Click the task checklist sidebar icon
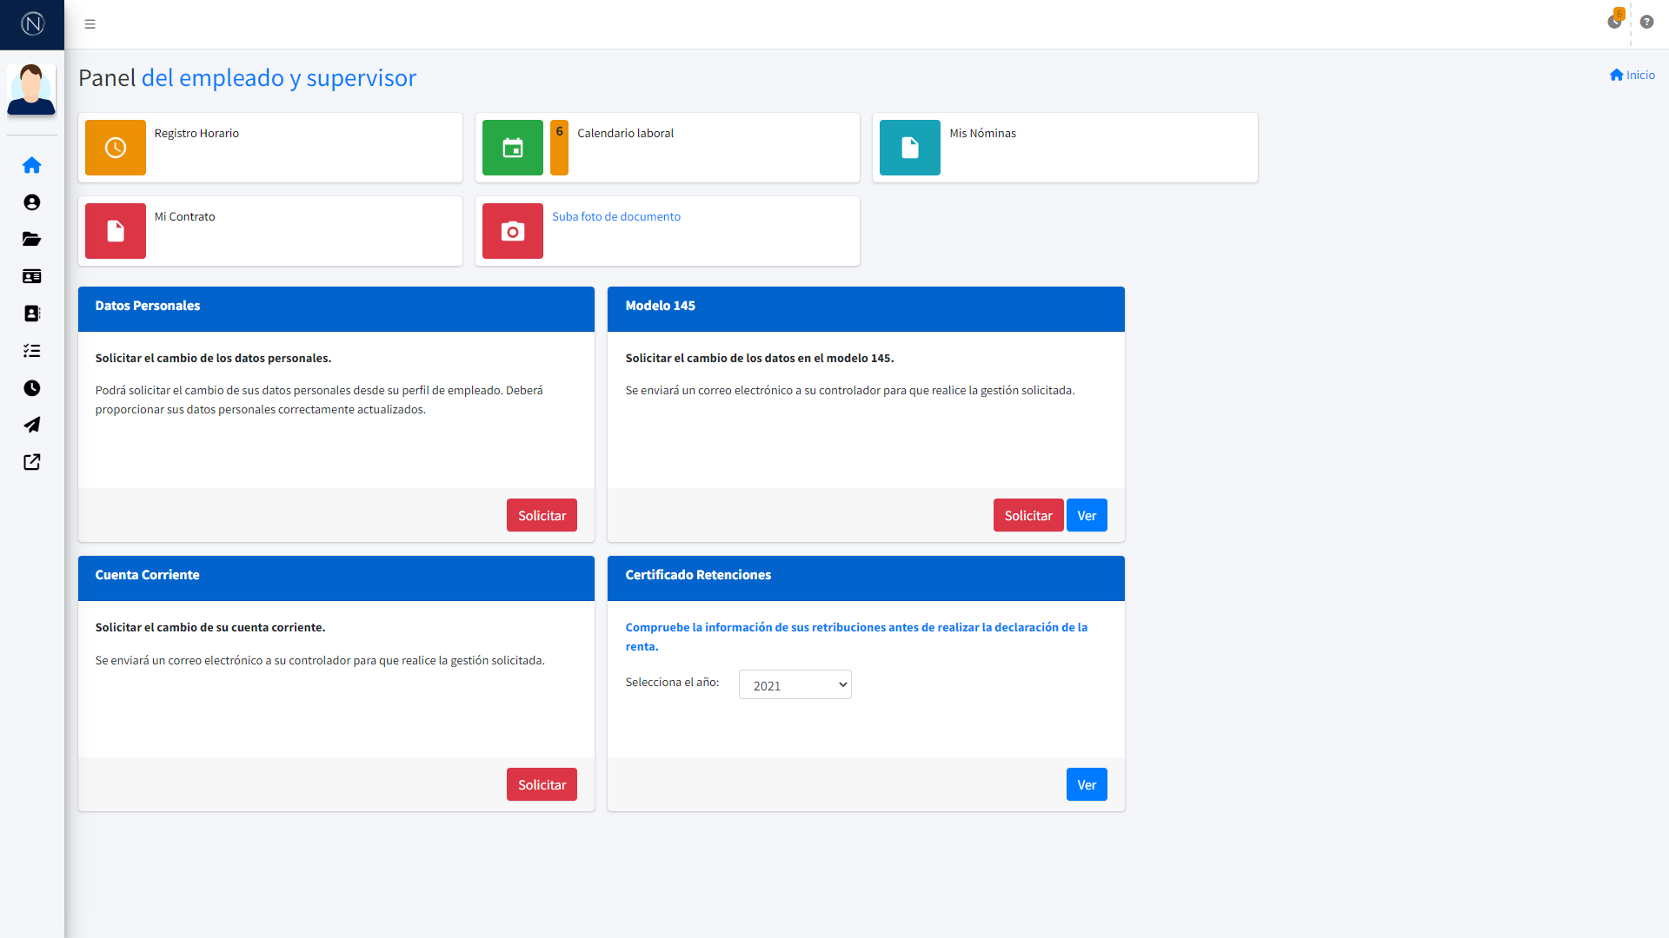The height and width of the screenshot is (938, 1669). click(x=32, y=351)
